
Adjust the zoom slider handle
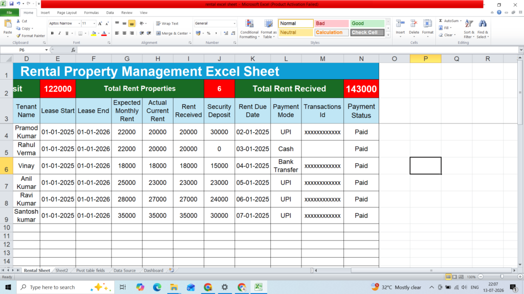(x=502, y=277)
